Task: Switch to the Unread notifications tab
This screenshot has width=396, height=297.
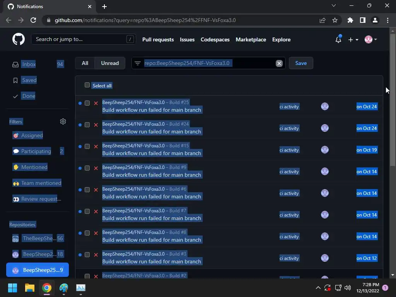Action: click(110, 63)
